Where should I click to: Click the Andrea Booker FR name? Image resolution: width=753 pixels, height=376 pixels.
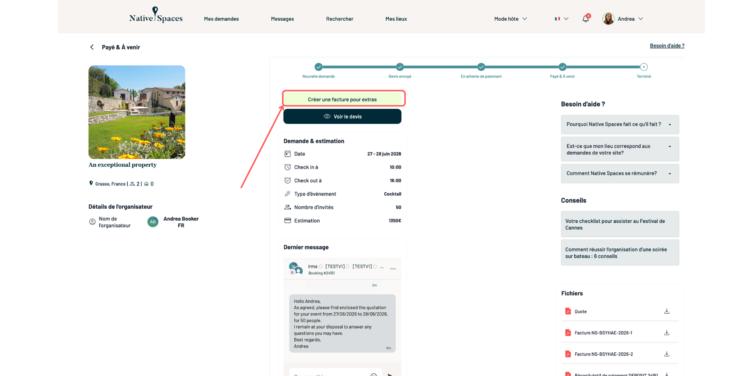pos(181,222)
